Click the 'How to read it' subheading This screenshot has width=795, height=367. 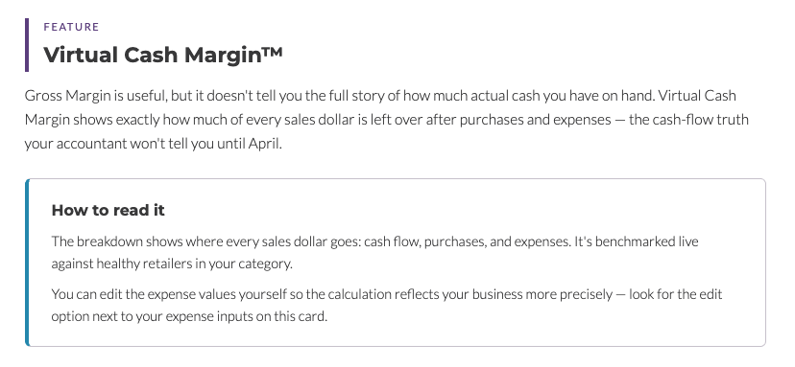pyautogui.click(x=108, y=210)
